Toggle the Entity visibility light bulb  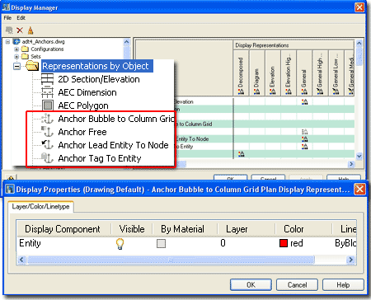(x=120, y=244)
